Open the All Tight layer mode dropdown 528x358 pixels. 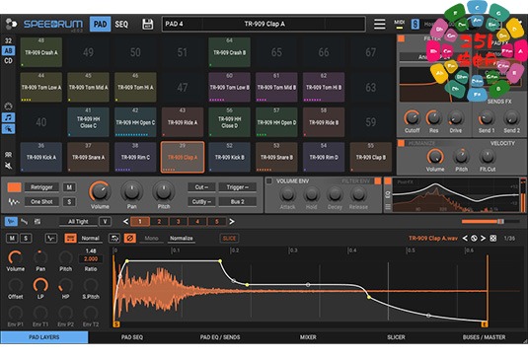[78, 221]
